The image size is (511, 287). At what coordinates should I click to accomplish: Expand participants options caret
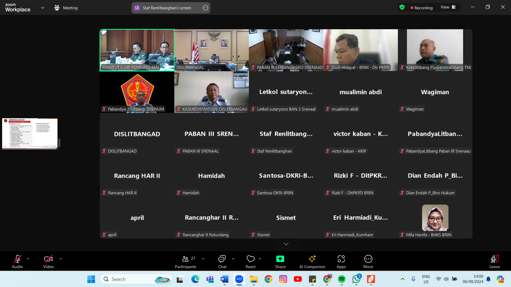tap(203, 259)
